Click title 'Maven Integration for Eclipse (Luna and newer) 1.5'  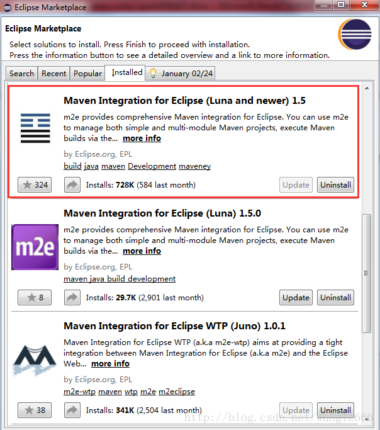tap(185, 101)
